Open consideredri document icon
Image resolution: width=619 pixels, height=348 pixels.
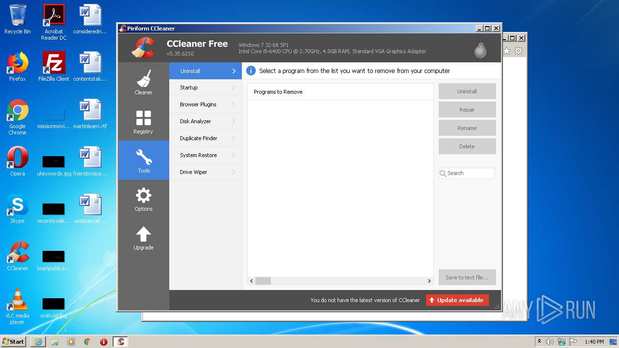(90, 19)
